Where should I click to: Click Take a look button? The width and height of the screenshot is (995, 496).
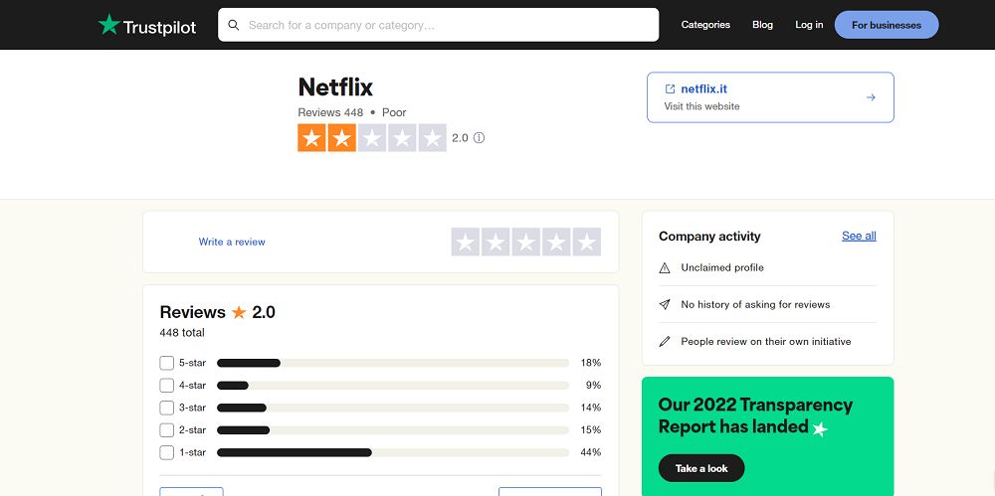(701, 468)
